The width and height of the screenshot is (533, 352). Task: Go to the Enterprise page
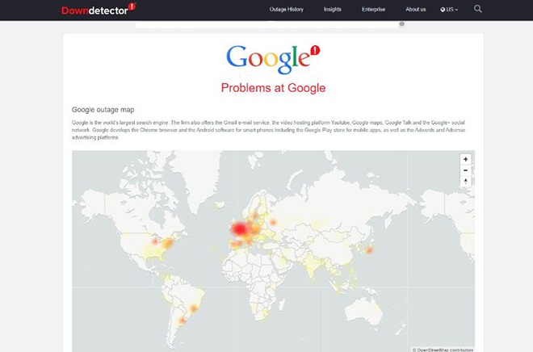(373, 10)
